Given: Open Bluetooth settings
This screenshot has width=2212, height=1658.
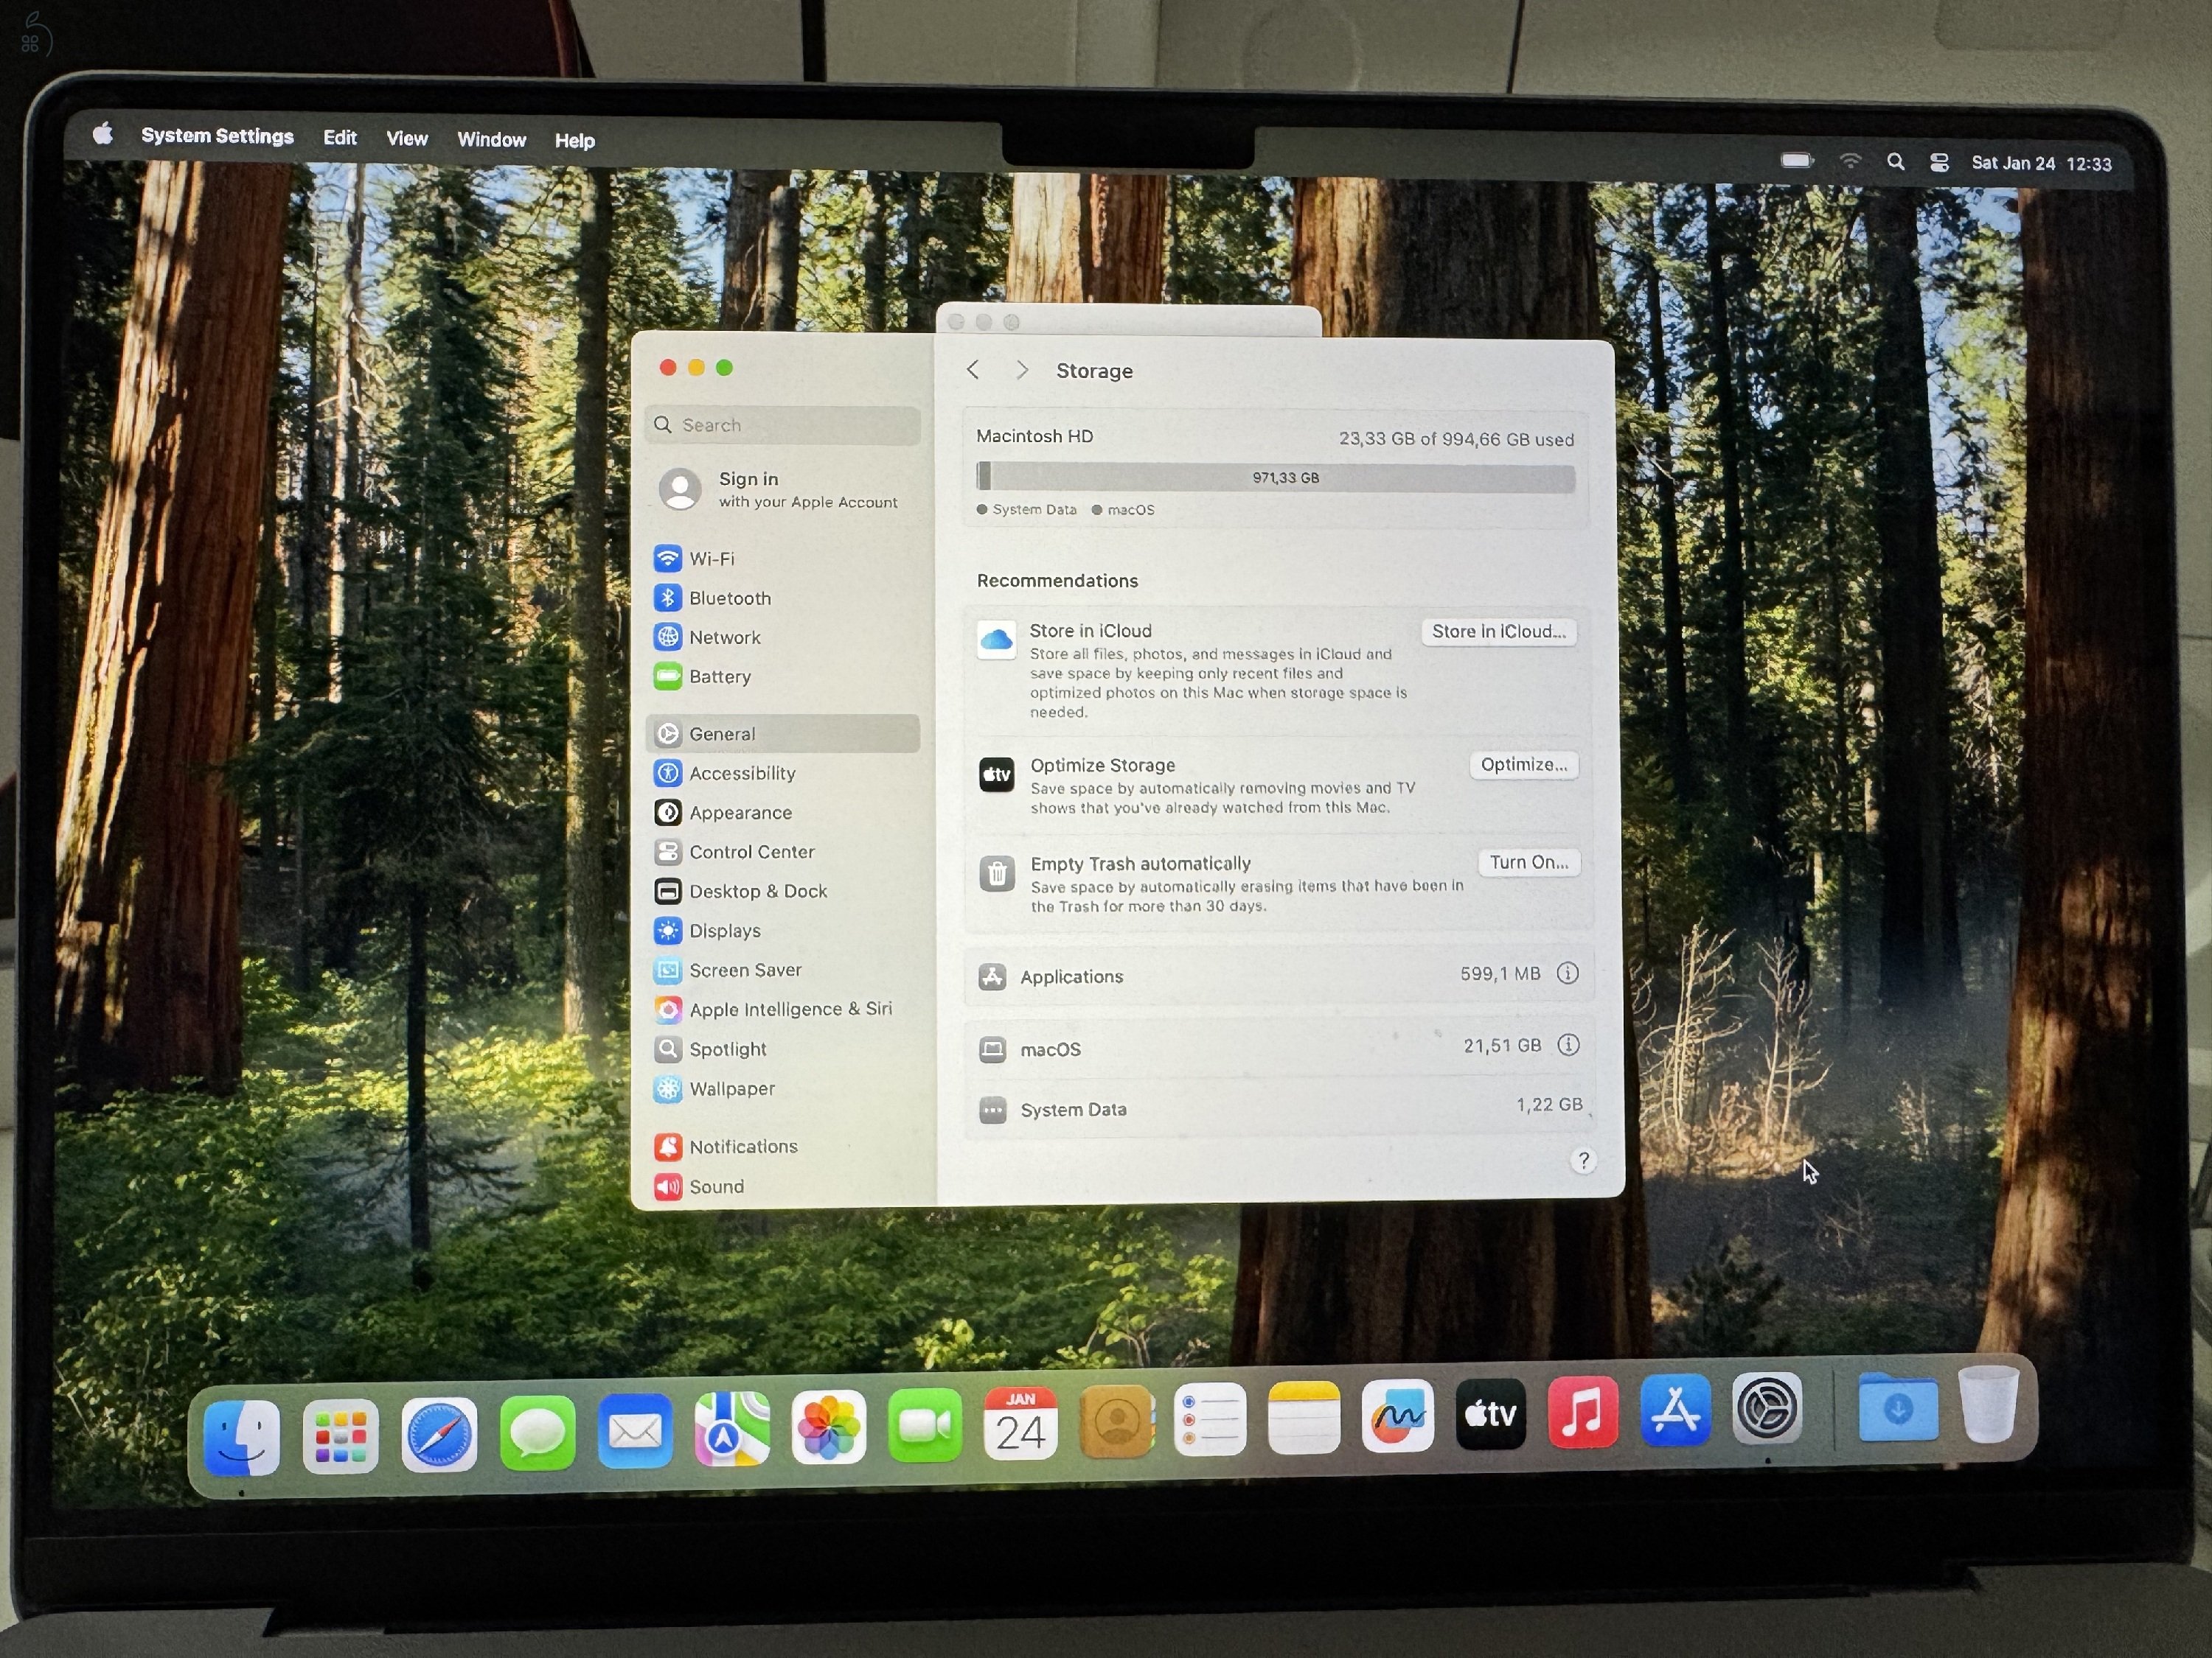Looking at the screenshot, I should coord(729,598).
